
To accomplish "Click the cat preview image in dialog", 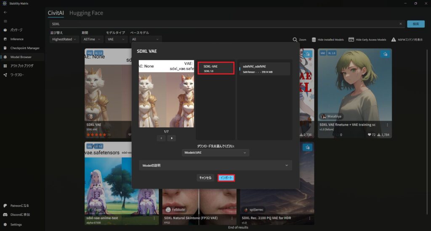I will coord(166,94).
